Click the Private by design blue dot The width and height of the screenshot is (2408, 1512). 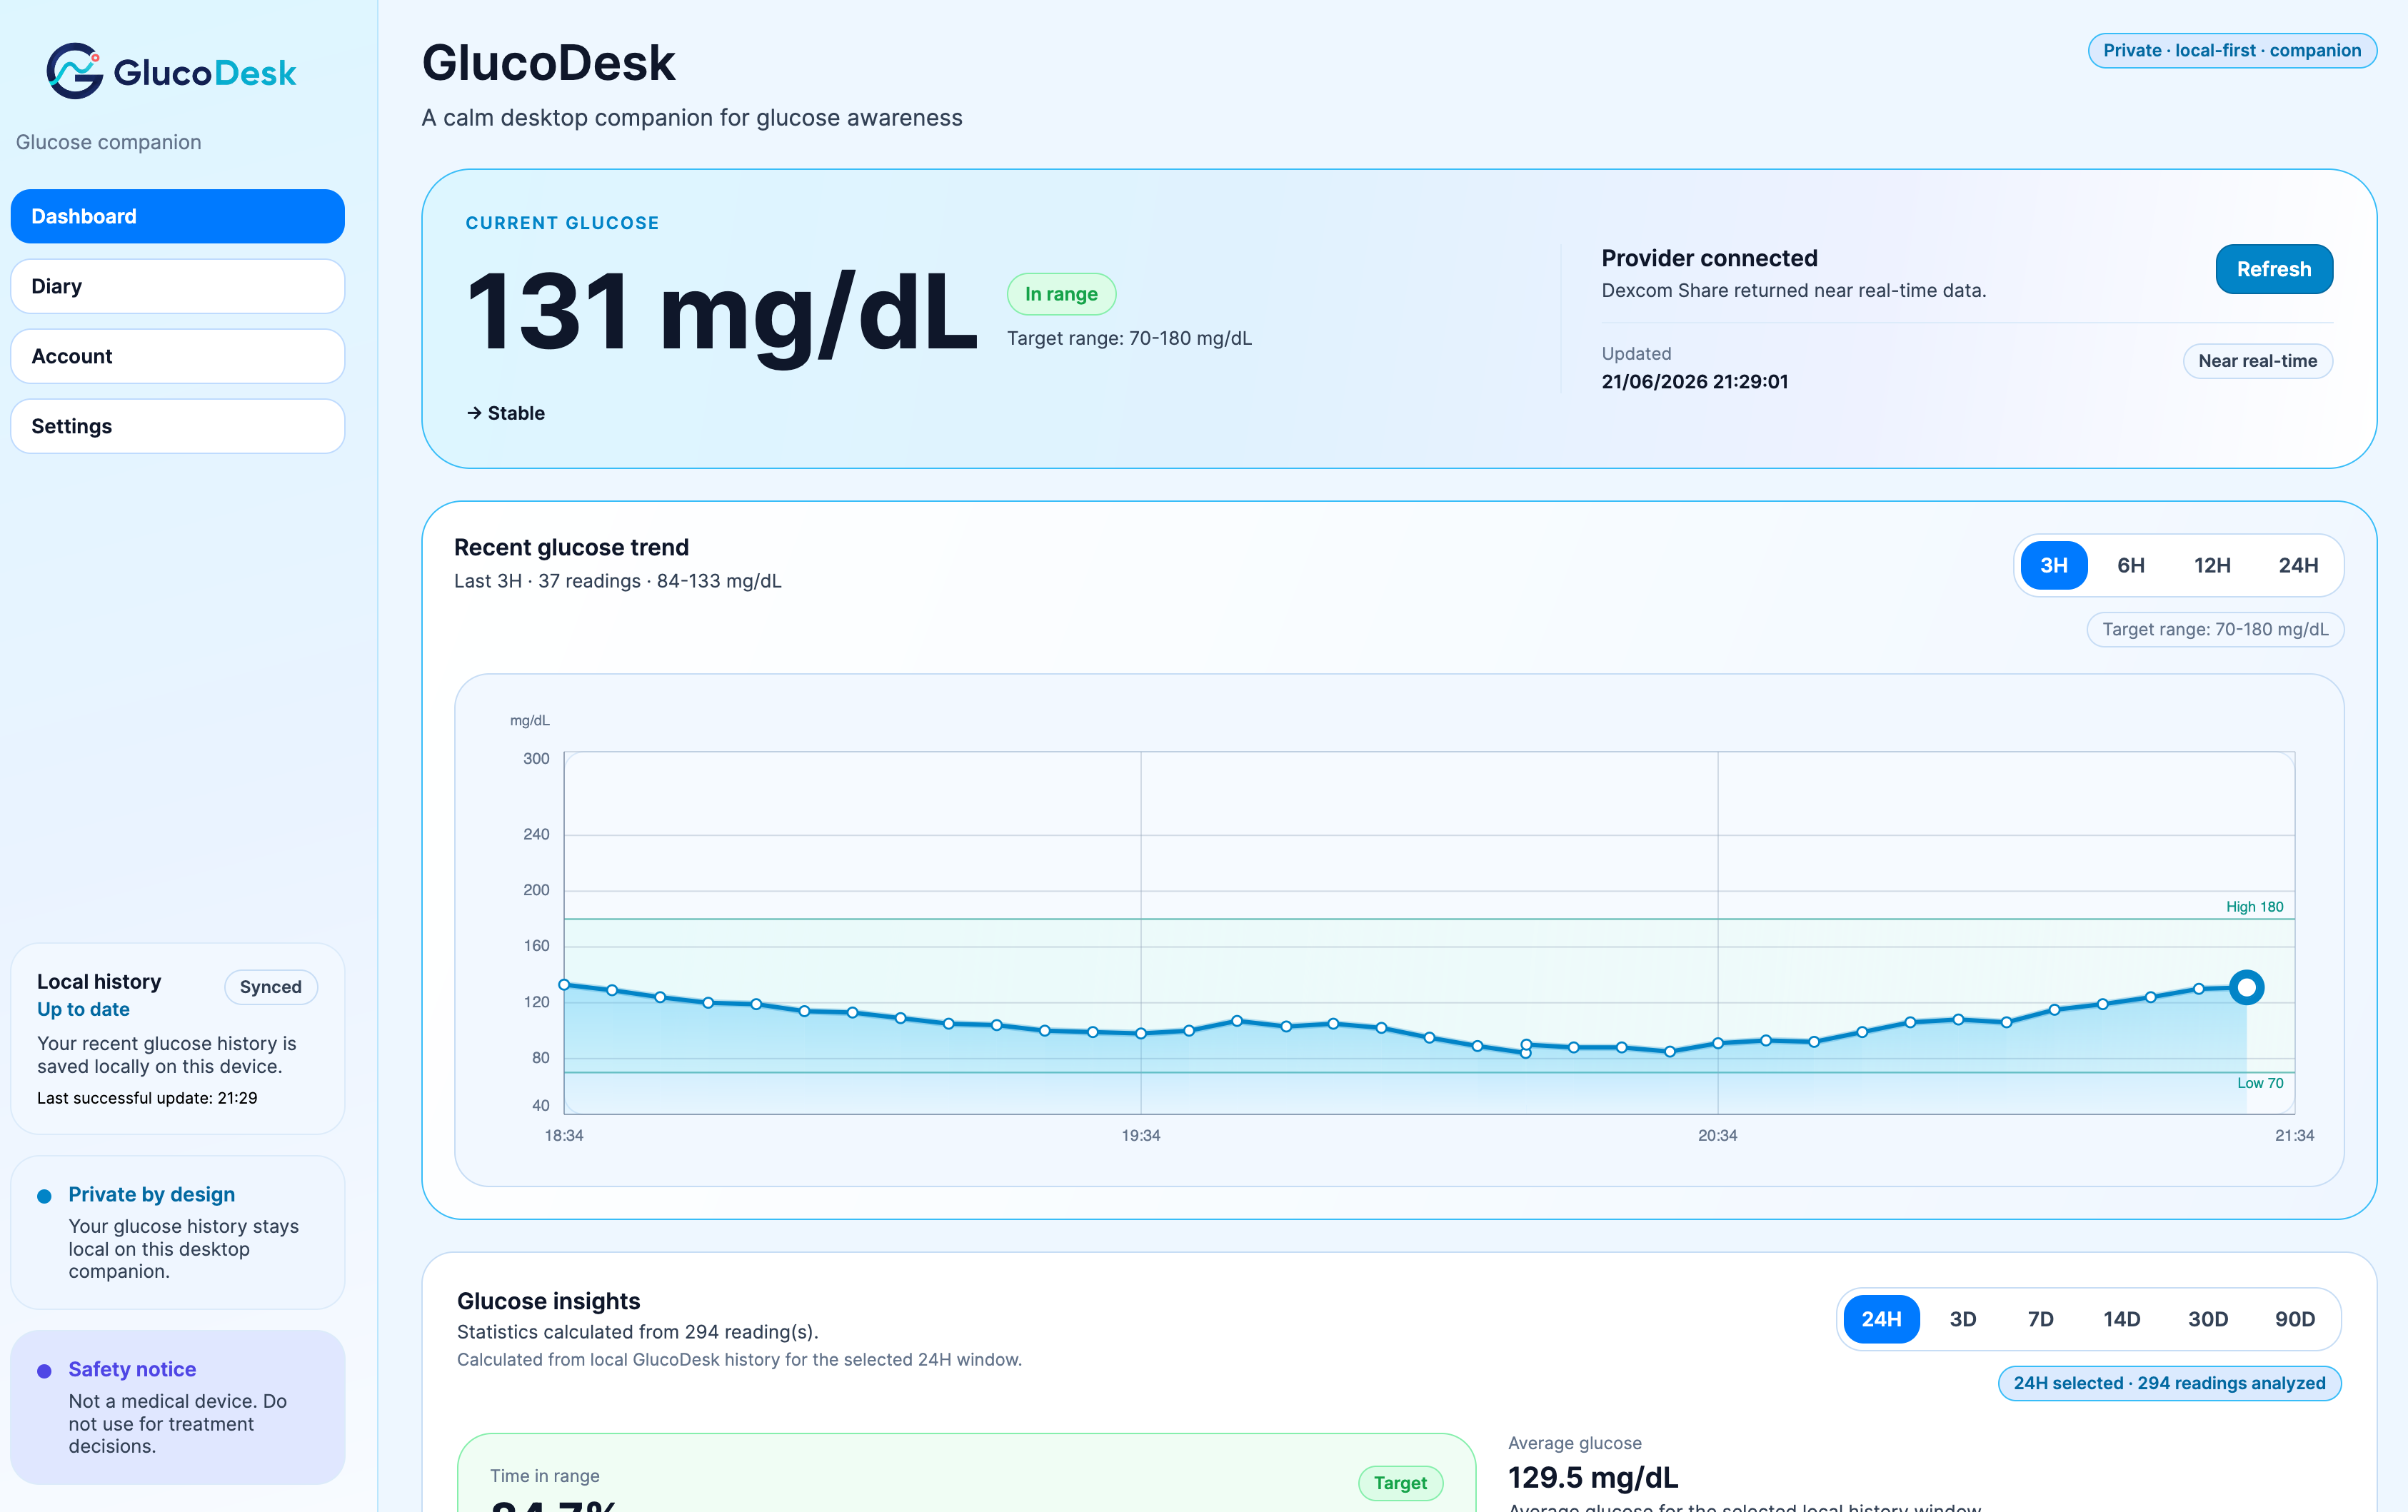(x=44, y=1196)
